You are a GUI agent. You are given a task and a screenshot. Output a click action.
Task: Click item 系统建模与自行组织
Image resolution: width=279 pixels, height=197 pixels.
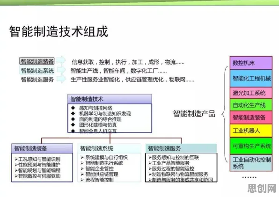106,157
